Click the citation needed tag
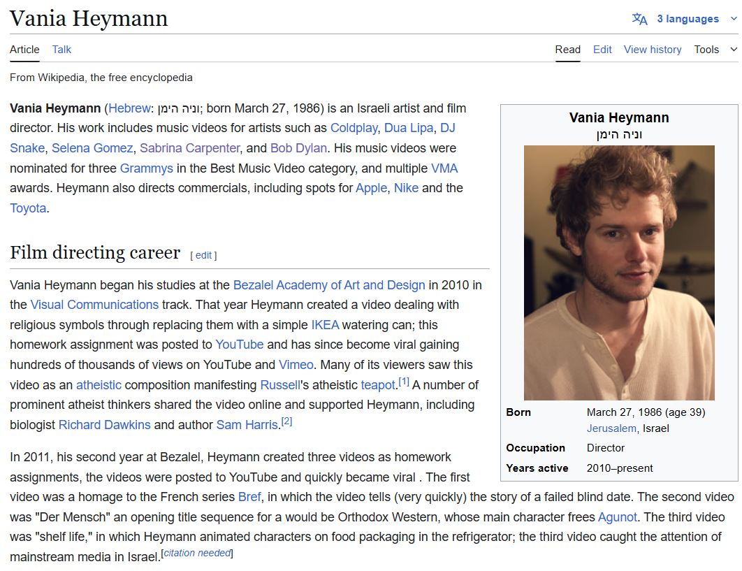The width and height of the screenshot is (742, 571). 197,553
